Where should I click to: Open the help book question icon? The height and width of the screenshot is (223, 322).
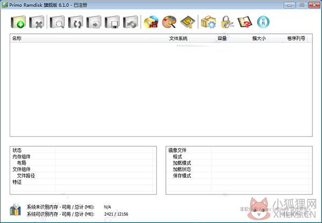click(x=245, y=22)
